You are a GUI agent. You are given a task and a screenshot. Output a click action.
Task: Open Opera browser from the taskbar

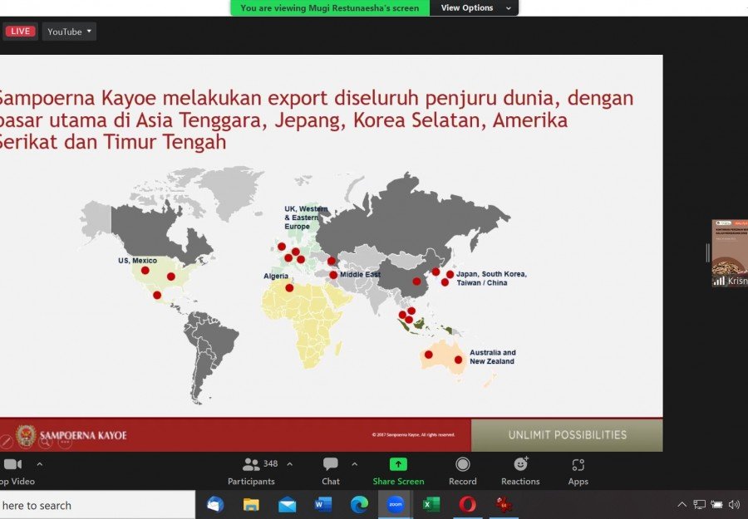click(467, 505)
